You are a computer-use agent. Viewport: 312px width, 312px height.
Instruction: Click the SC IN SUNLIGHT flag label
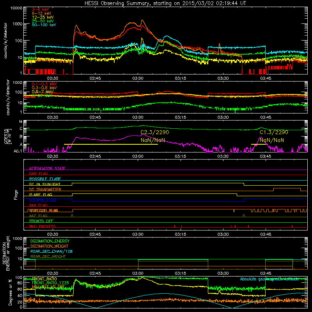pyautogui.click(x=45, y=184)
